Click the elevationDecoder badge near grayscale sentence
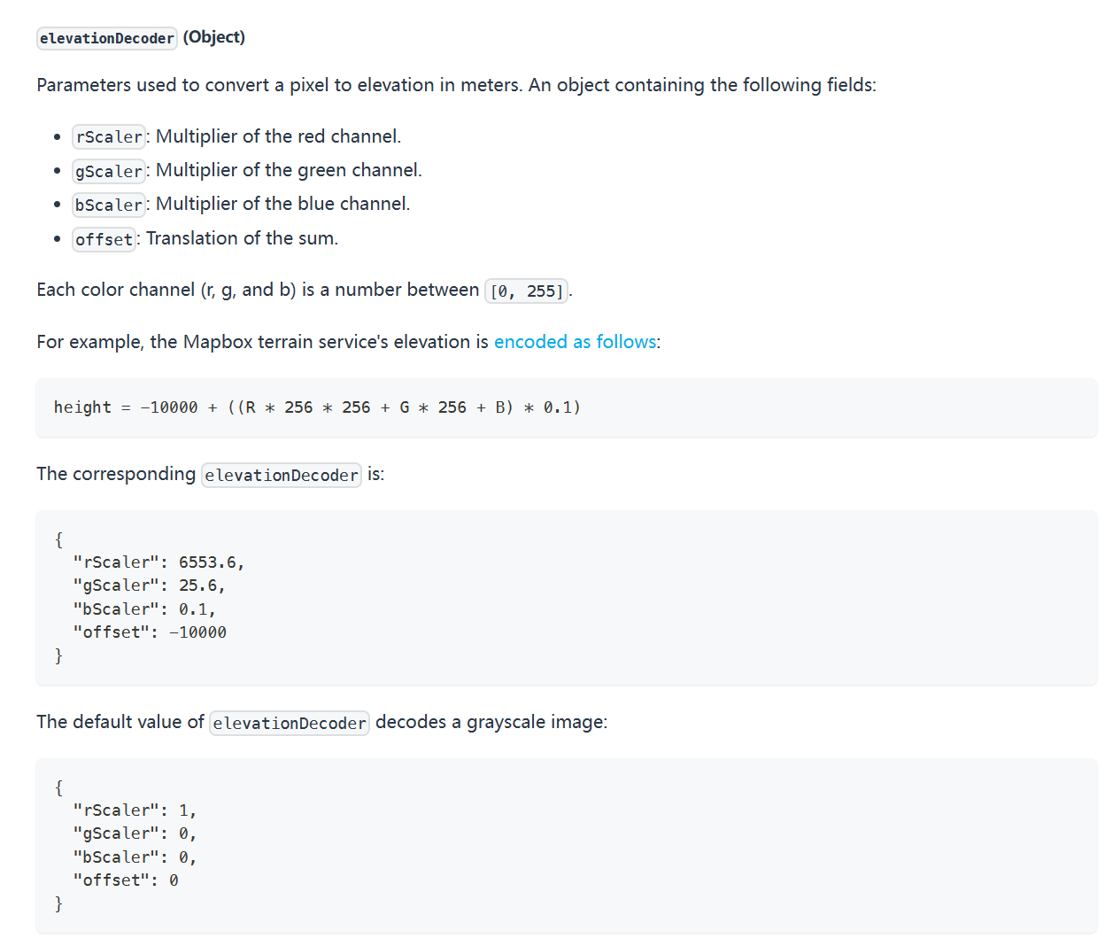 tap(290, 723)
